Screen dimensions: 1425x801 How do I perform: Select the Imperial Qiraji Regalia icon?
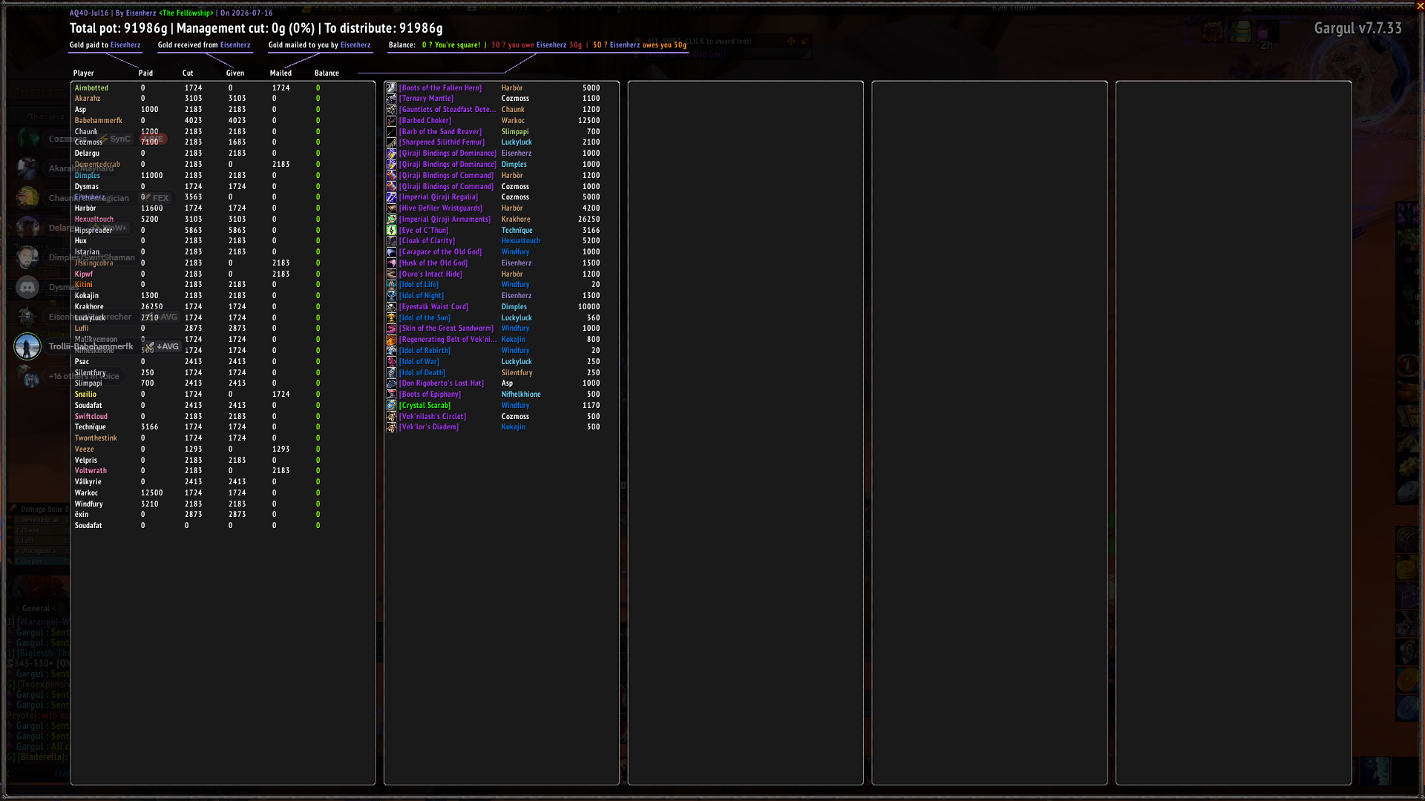pos(391,197)
